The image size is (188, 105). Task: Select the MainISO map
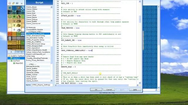pyautogui.click(x=19, y=63)
